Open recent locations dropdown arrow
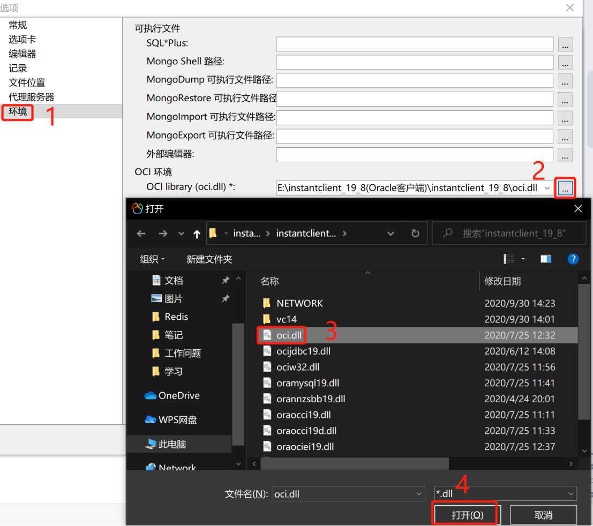593x526 pixels. 181,234
